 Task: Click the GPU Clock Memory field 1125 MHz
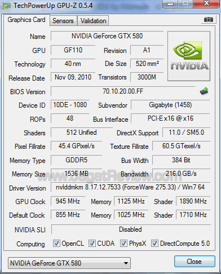coord(131,201)
